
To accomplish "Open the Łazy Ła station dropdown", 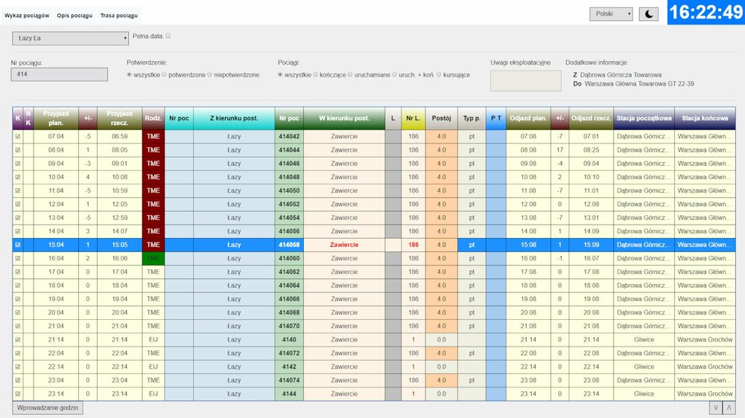I will click(x=70, y=39).
